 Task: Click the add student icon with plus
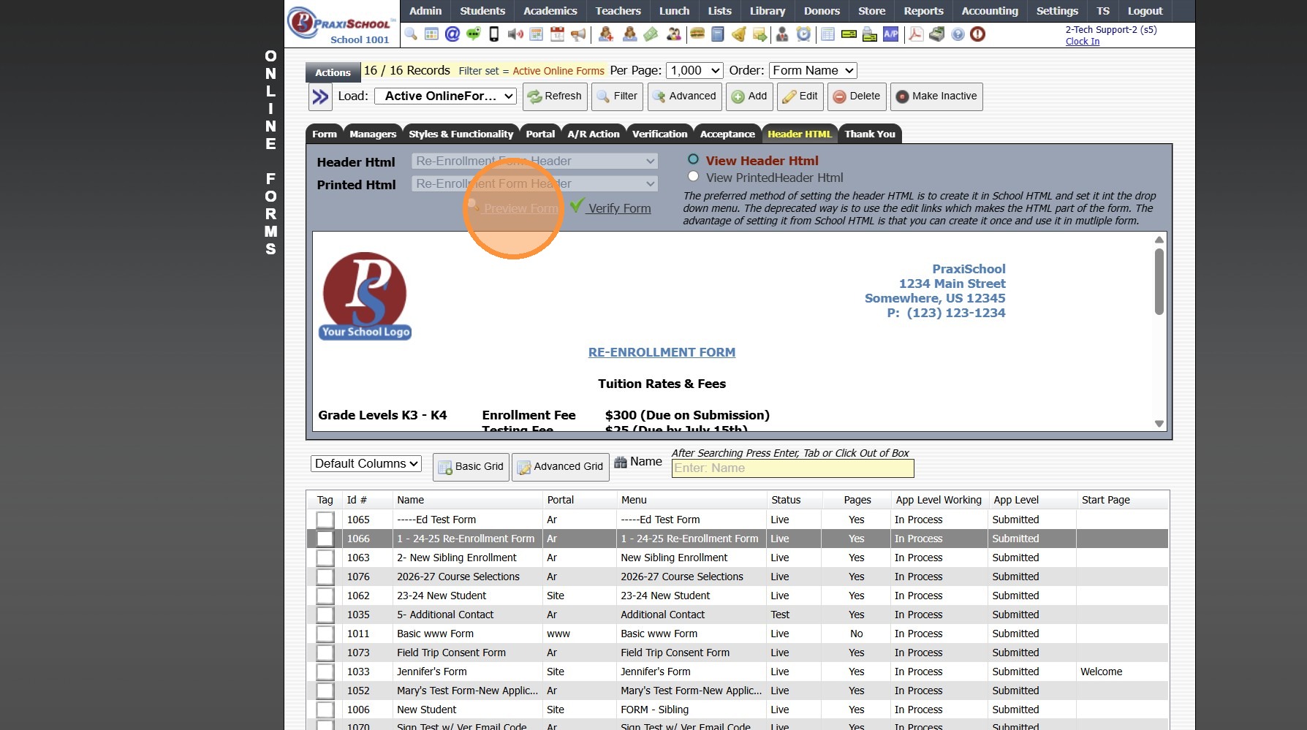(606, 34)
